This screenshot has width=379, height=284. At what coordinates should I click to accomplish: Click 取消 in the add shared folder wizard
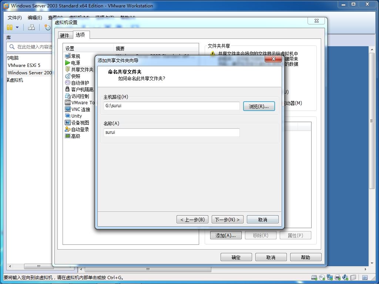(263, 220)
